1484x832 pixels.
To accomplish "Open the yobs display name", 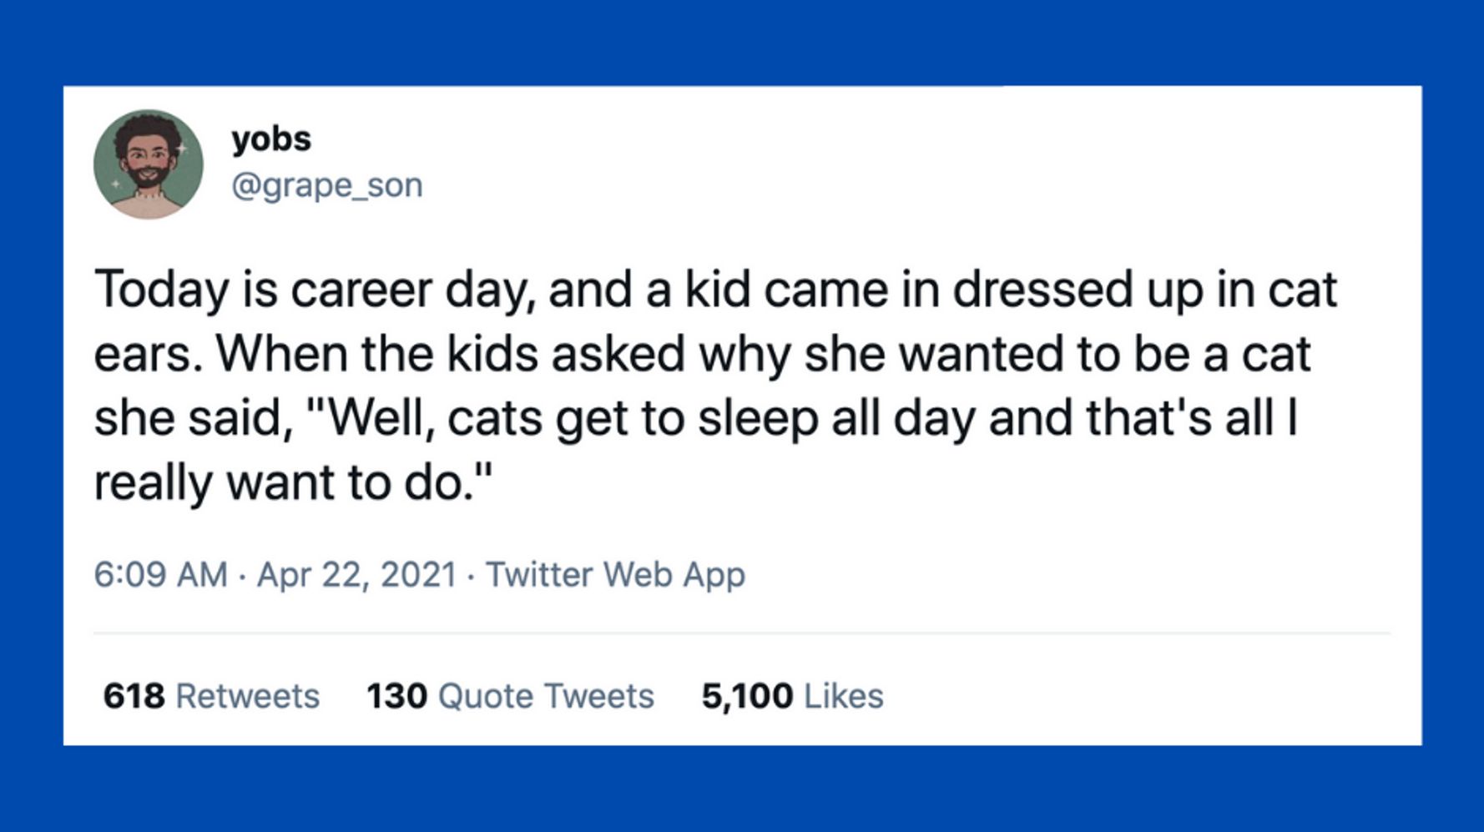I will pos(271,139).
